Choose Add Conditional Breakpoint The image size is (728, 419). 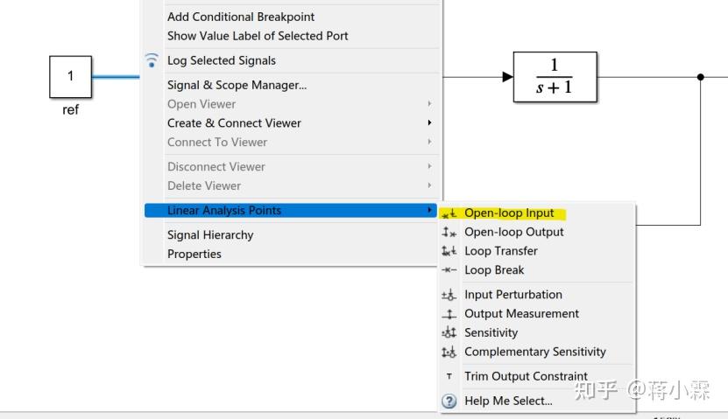click(x=241, y=17)
